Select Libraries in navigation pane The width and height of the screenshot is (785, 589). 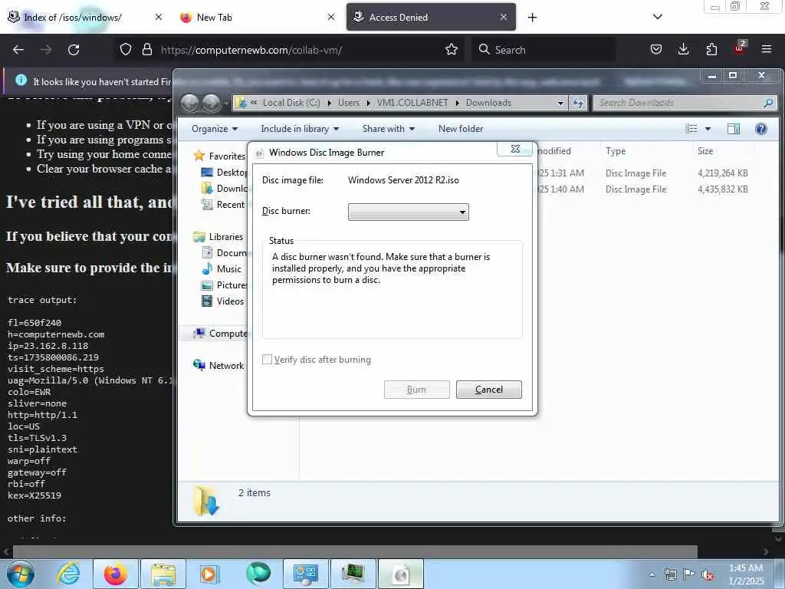click(218, 236)
